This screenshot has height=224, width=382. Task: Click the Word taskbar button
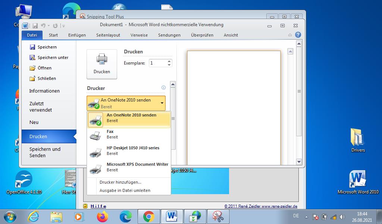coord(172,217)
